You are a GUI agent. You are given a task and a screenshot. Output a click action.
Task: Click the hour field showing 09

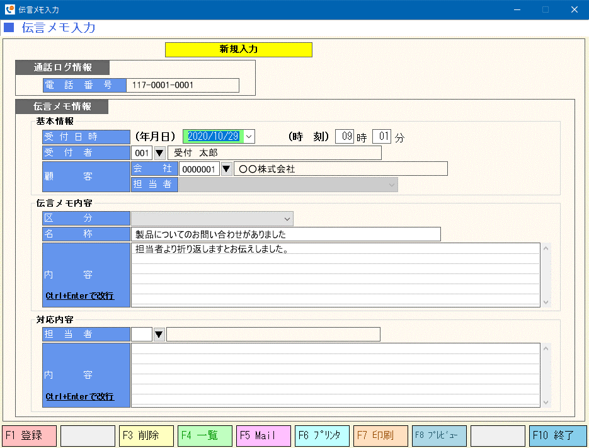[345, 136]
